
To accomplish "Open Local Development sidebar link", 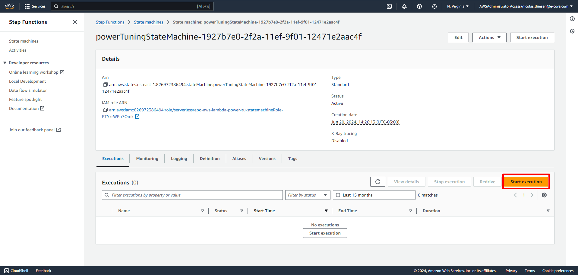I will pos(27,81).
